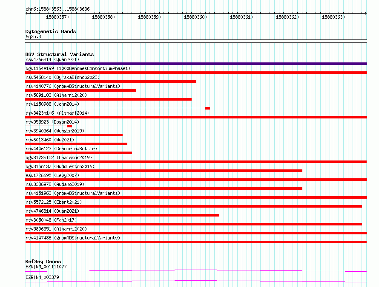Click the red nsv4446123 variant bar
The height and width of the screenshot is (287, 379).
click(x=78, y=153)
